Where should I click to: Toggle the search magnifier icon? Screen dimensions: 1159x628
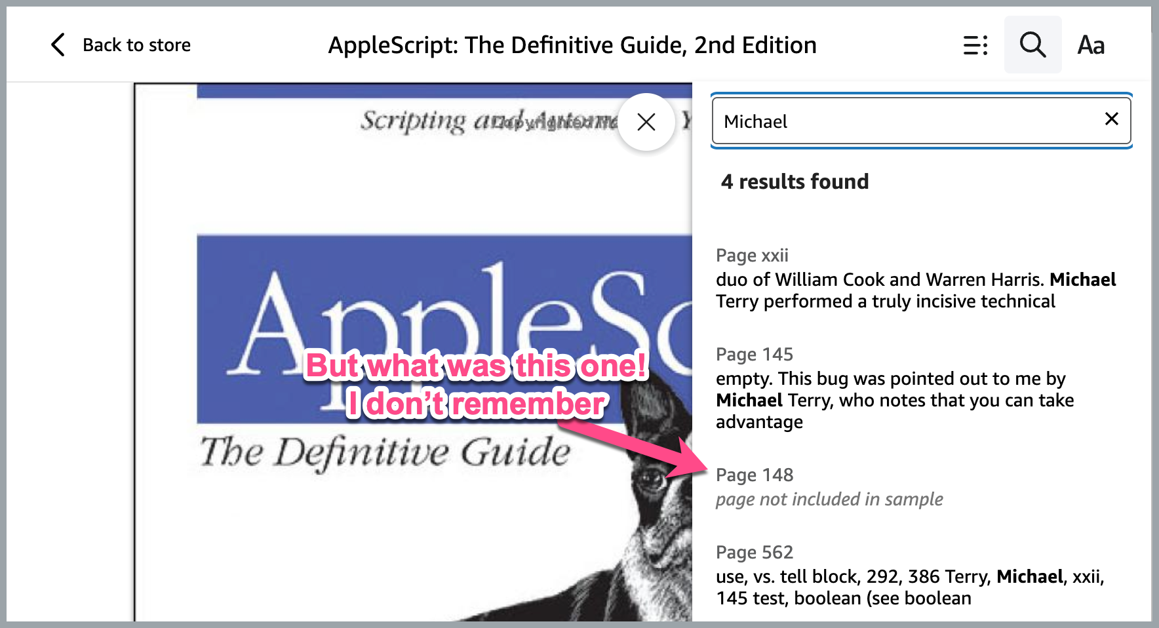pos(1032,45)
